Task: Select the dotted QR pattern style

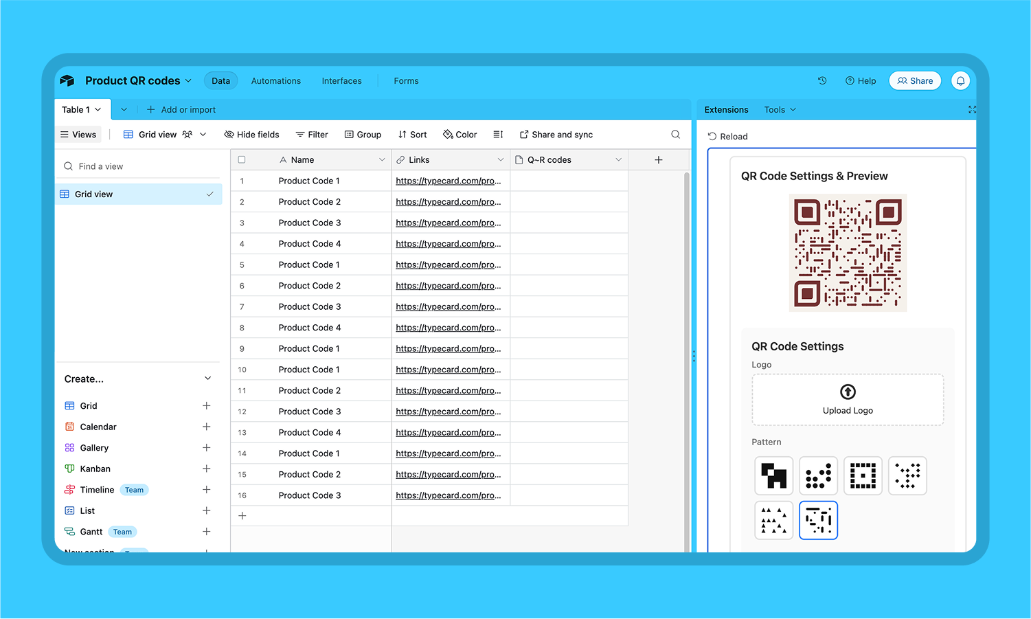Action: [818, 475]
